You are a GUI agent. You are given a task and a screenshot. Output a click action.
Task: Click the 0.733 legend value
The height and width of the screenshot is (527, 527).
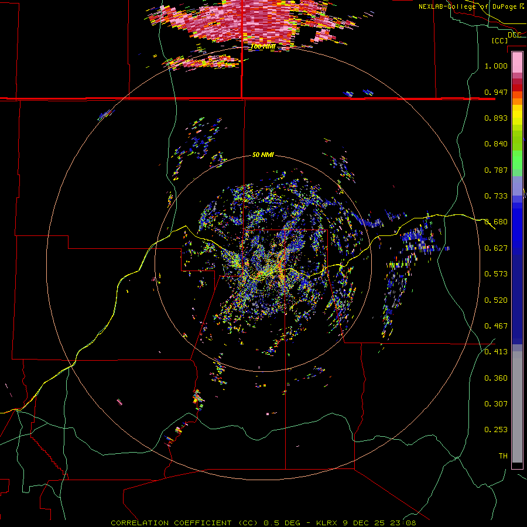pos(496,196)
